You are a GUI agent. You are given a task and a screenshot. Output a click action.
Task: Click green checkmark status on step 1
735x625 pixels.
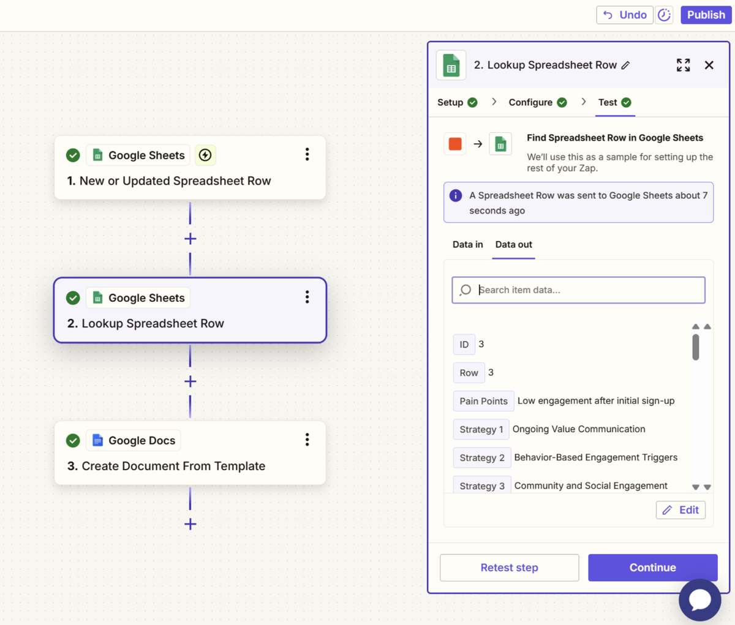(73, 155)
